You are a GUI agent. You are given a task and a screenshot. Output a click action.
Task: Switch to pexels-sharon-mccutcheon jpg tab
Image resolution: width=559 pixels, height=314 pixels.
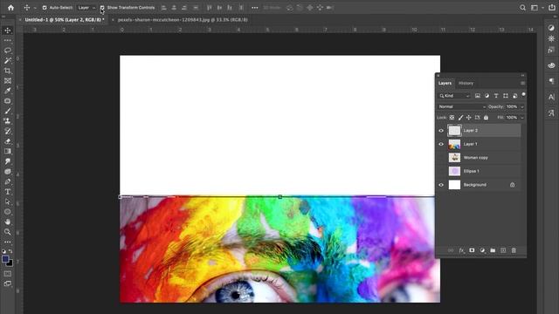[183, 20]
